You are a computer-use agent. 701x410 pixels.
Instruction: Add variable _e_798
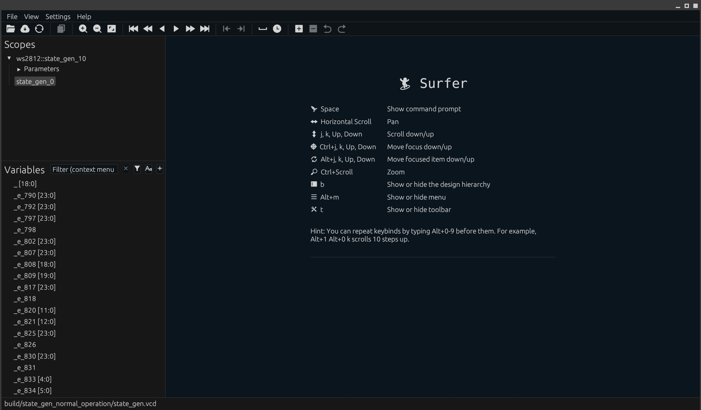(25, 230)
